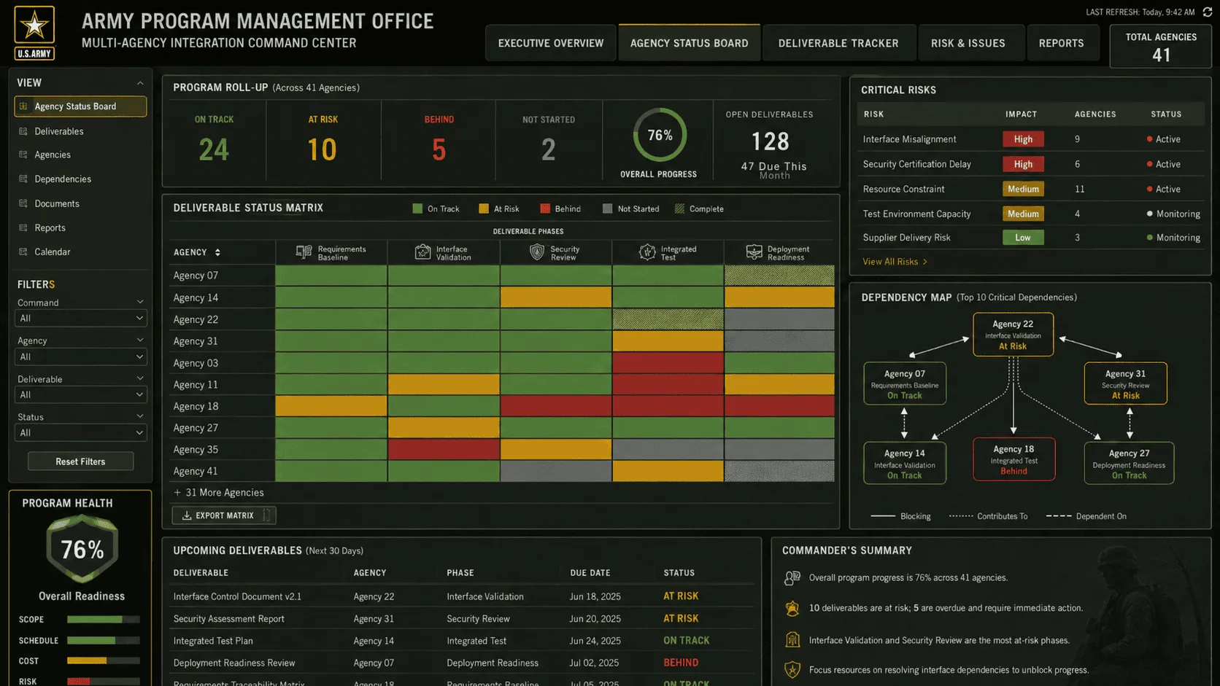Click the Agency 22 Interface Validation dependency node
Viewport: 1220px width, 686px height.
[1013, 335]
